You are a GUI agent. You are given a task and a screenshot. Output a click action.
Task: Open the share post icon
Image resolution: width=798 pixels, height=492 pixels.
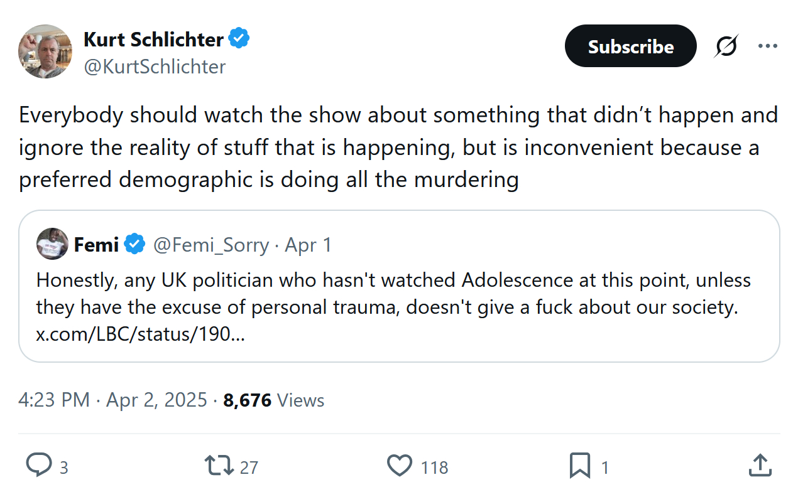pos(760,466)
